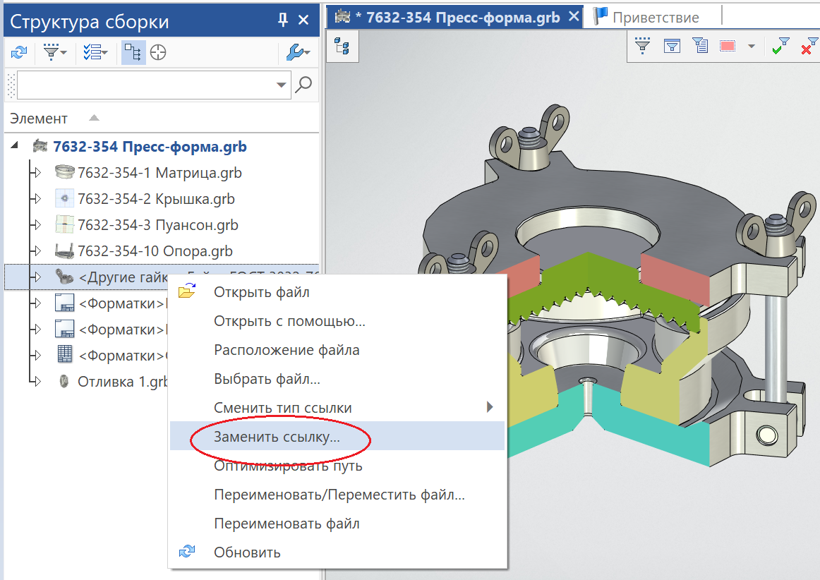
Task: Pin the Структура сборки panel
Action: click(283, 20)
